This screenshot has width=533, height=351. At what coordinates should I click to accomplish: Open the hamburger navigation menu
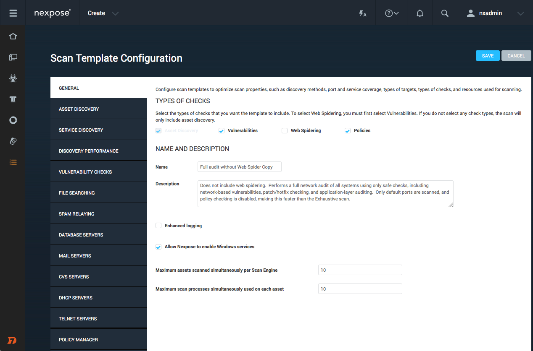tap(13, 13)
